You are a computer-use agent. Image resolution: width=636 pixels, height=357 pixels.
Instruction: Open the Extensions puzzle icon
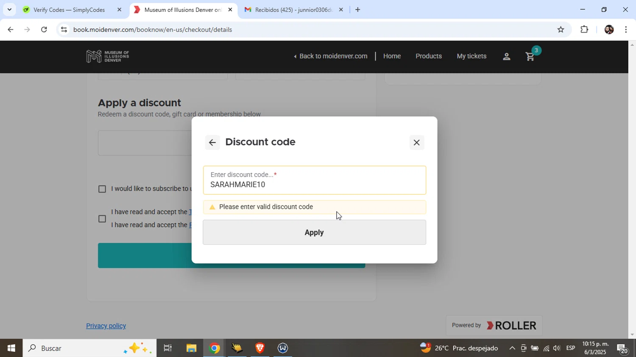click(584, 30)
